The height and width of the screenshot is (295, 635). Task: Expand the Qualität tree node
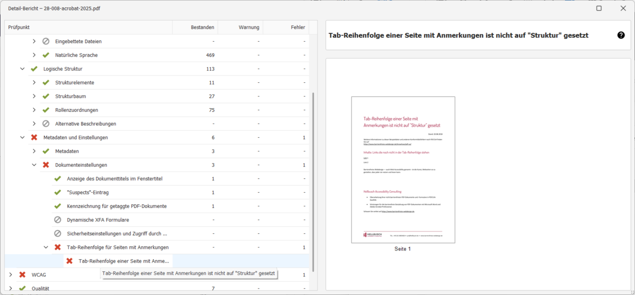[10, 288]
